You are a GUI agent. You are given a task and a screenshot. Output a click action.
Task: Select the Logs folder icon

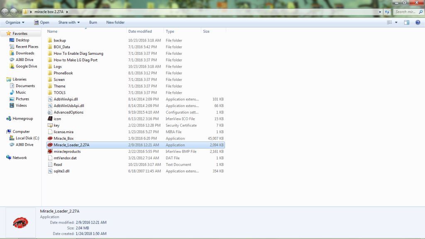(x=50, y=66)
